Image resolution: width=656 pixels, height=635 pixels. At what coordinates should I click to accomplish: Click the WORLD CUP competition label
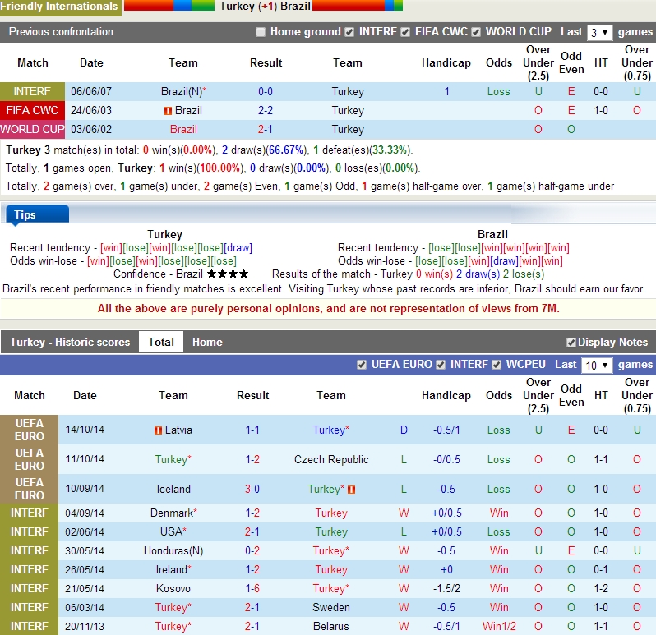[32, 129]
